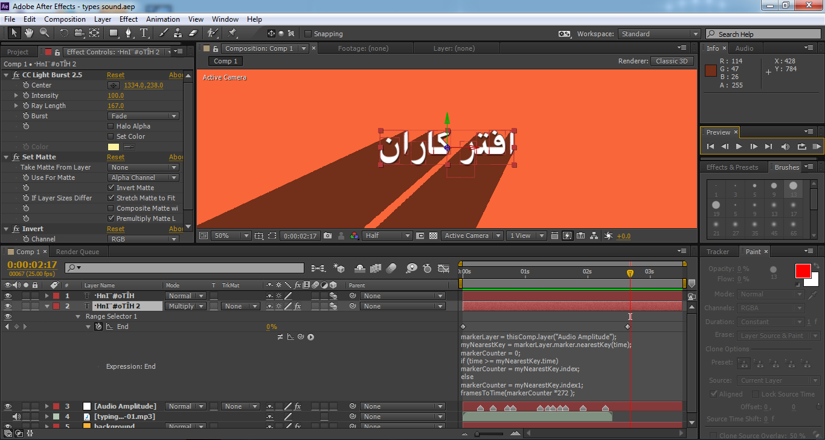This screenshot has height=440, width=825.
Task: Select the Pen tool
Action: [x=129, y=33]
